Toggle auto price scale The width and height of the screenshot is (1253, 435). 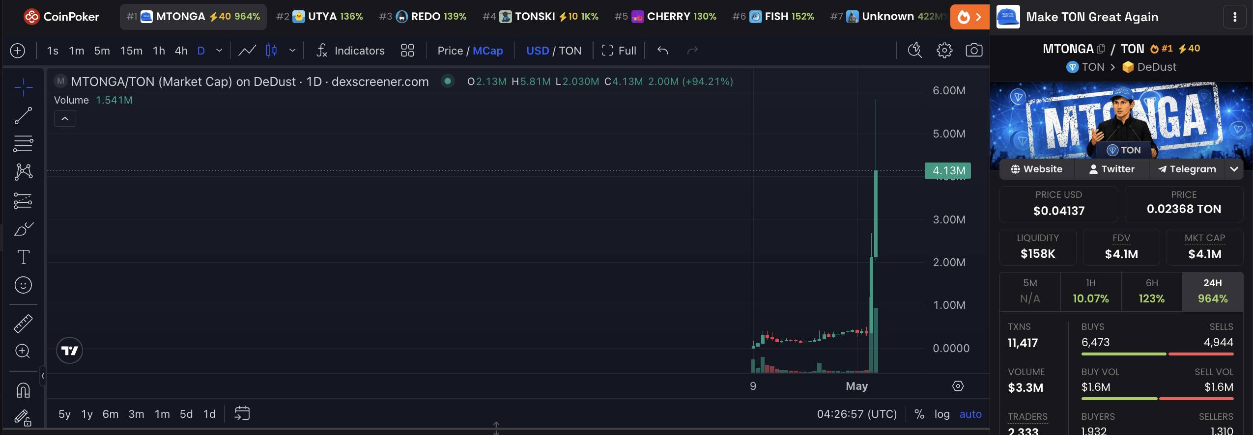(x=970, y=414)
